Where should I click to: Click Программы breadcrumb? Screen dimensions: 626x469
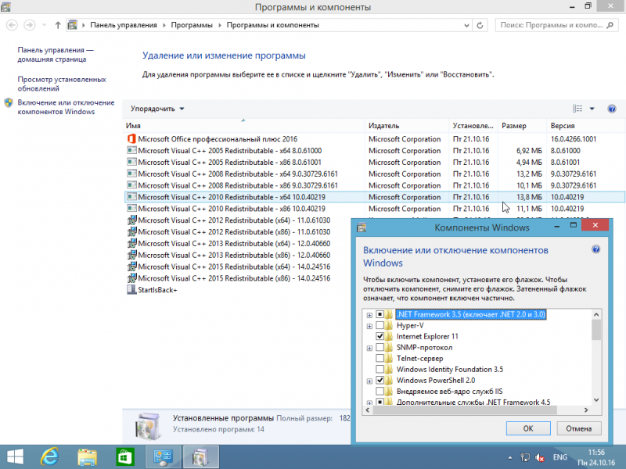coord(192,25)
